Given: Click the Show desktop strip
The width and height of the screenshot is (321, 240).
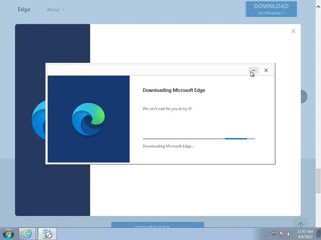Looking at the screenshot, I should click(319, 234).
